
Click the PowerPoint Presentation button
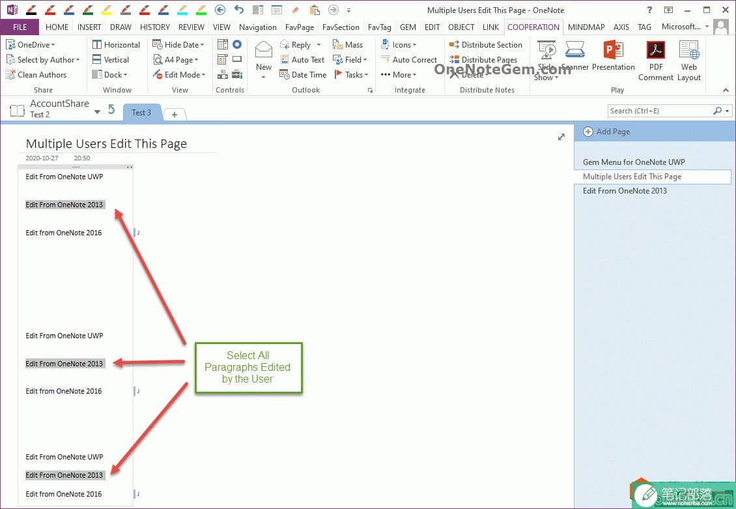pyautogui.click(x=613, y=56)
